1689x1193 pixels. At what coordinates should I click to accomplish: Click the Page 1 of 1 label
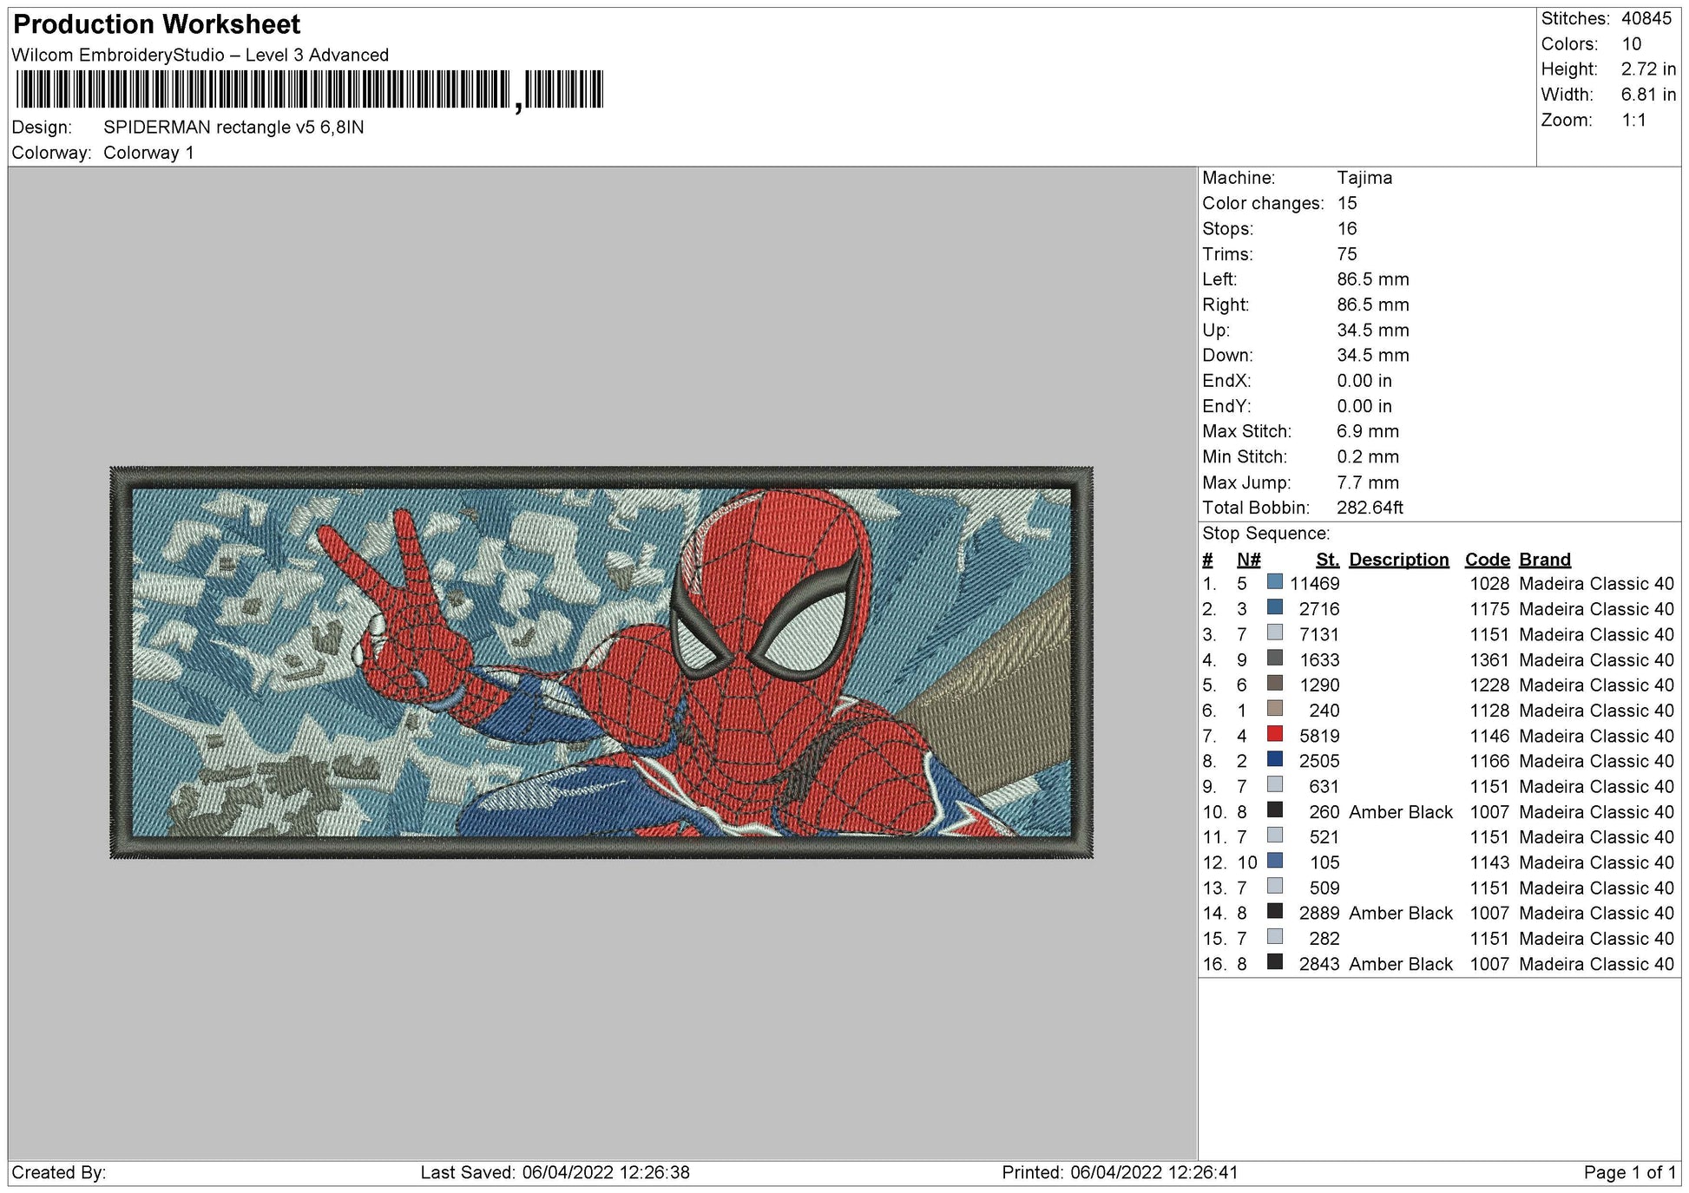(1629, 1173)
